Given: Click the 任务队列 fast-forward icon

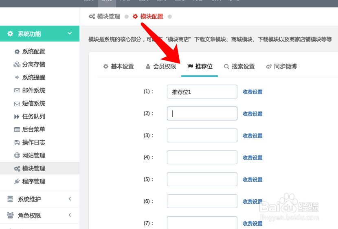Looking at the screenshot, I should click(x=17, y=117).
